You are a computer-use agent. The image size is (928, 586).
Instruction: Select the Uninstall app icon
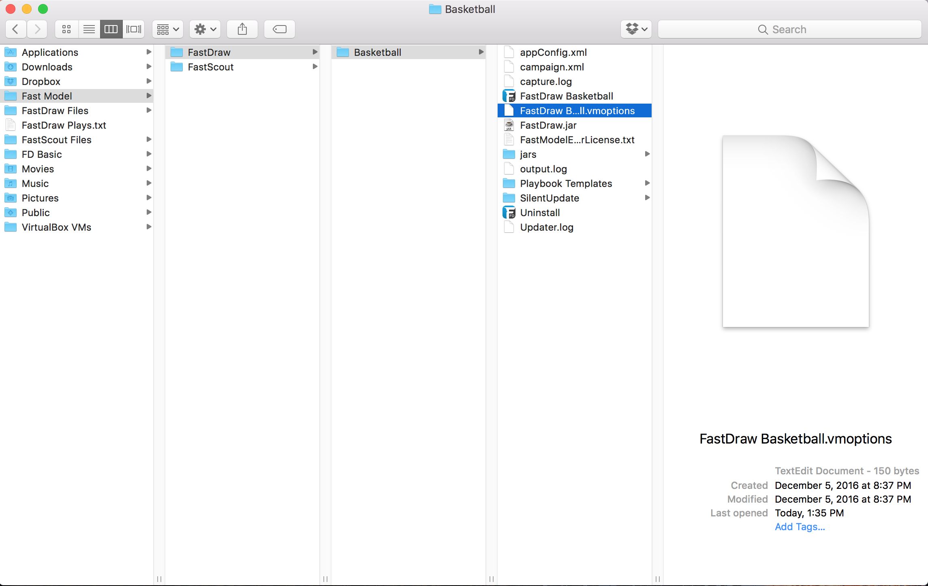click(x=509, y=212)
